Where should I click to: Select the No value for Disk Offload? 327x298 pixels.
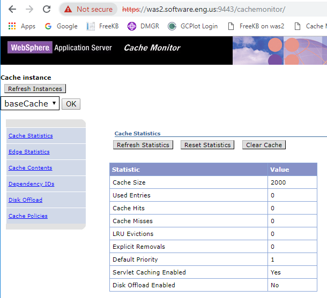click(274, 285)
